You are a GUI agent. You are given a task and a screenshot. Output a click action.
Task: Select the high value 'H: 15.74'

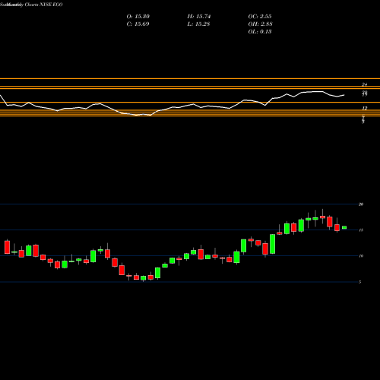(x=199, y=17)
